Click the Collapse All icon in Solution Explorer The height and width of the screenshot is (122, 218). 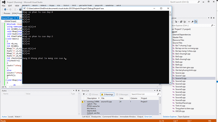(x=181, y=22)
